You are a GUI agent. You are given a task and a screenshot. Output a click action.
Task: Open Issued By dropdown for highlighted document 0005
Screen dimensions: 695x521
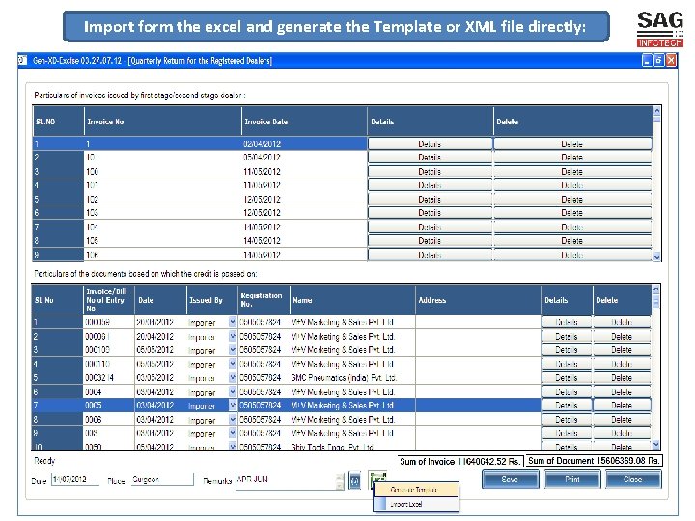point(233,405)
